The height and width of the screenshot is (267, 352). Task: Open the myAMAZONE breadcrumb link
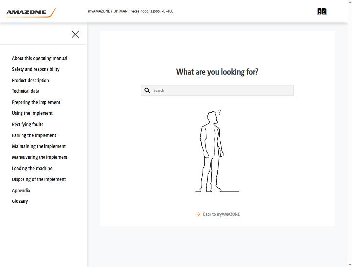pos(99,11)
